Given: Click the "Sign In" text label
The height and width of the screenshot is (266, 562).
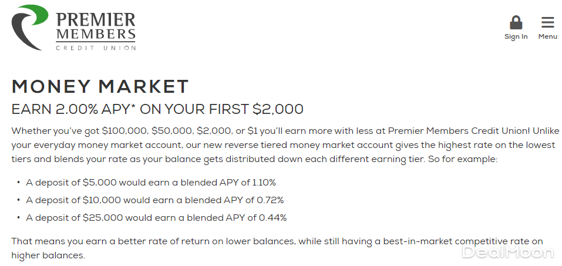Looking at the screenshot, I should point(516,36).
